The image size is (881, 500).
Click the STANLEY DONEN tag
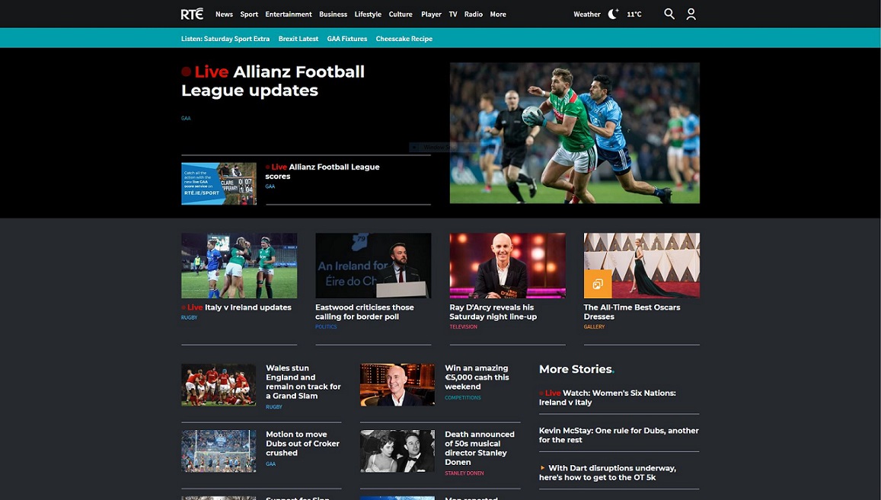click(464, 473)
